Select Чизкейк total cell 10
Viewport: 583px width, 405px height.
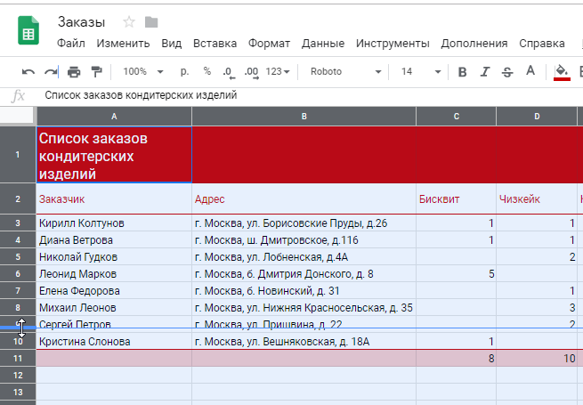coord(537,359)
